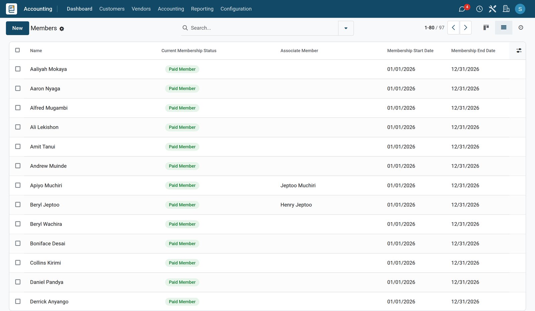Sort by Membership Start Date column header
The height and width of the screenshot is (311, 535).
[410, 51]
